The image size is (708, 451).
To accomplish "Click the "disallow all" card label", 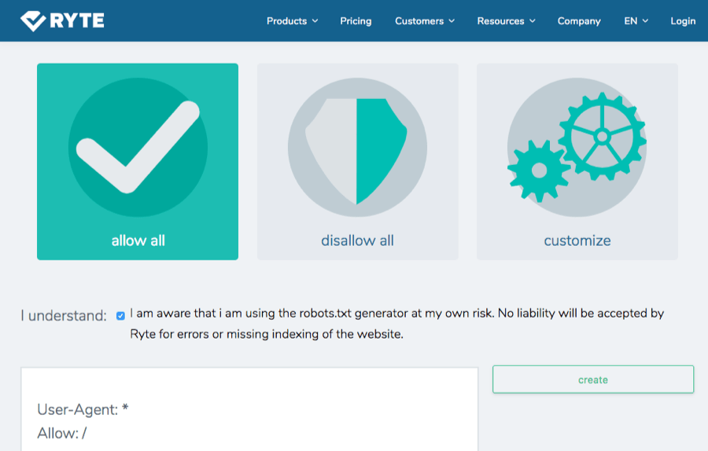I will [357, 240].
